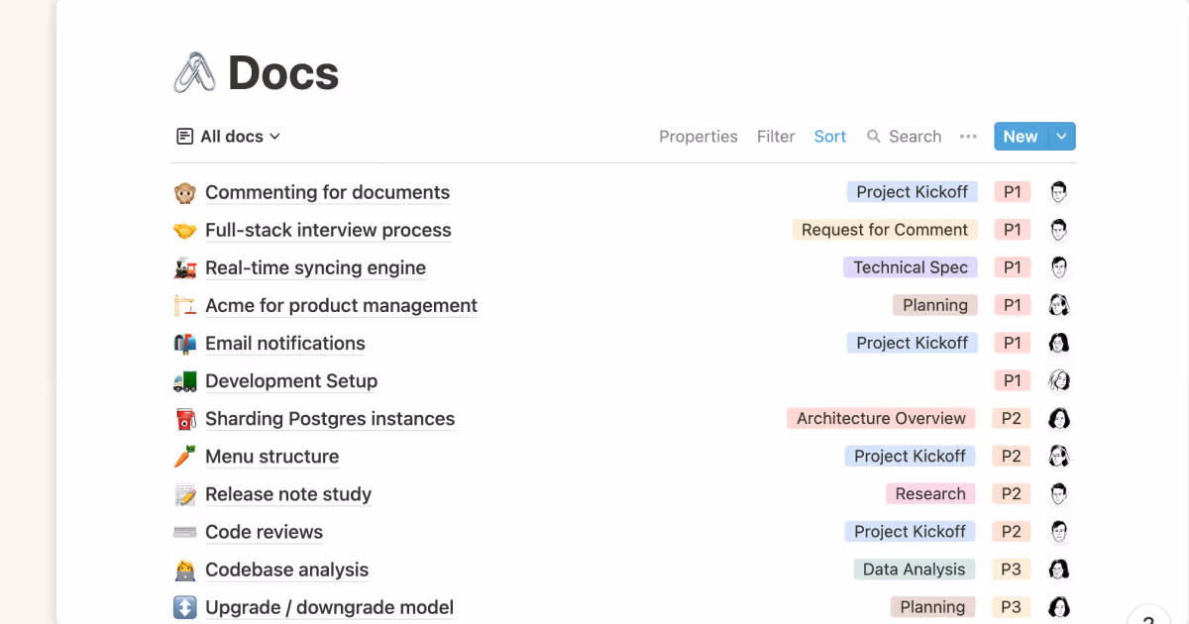Image resolution: width=1189 pixels, height=624 pixels.
Task: Open the New button dropdown chevron
Action: point(1061,136)
